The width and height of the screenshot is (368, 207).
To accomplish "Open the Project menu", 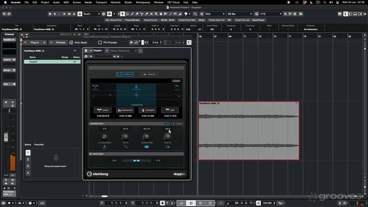I will coord(45,2).
